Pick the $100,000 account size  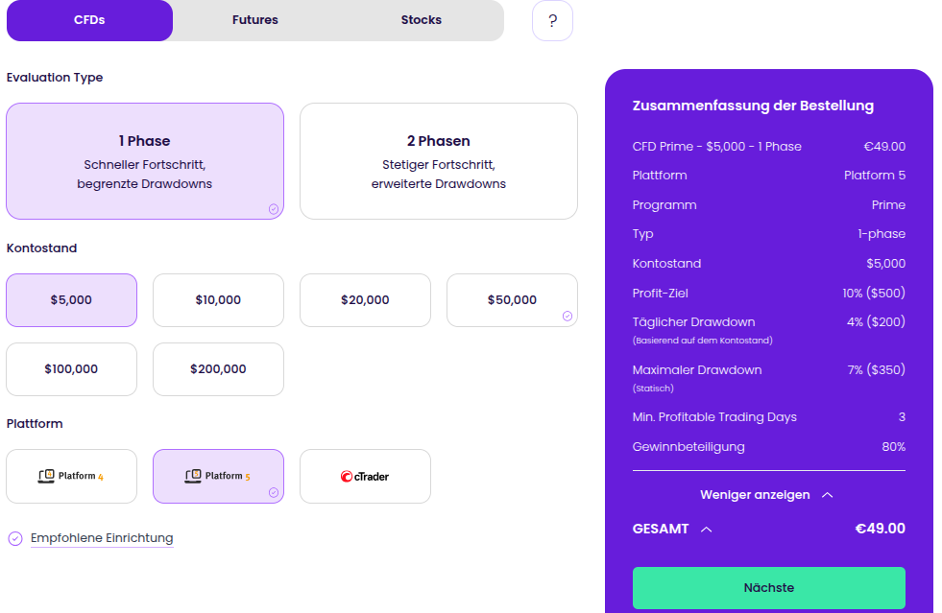tap(71, 369)
